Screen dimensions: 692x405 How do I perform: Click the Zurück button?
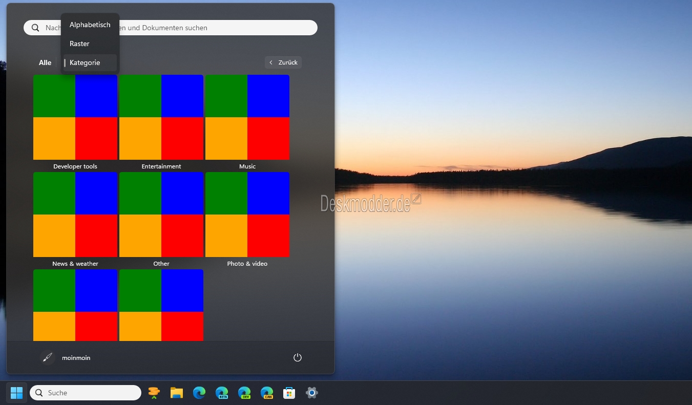[283, 62]
